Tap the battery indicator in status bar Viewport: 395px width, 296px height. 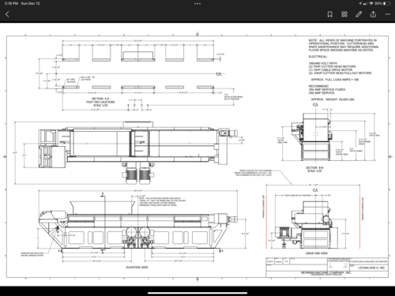click(x=386, y=3)
